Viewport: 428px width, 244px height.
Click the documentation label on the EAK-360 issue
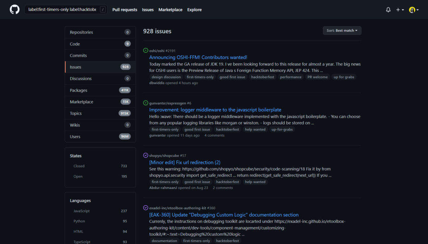(x=164, y=241)
